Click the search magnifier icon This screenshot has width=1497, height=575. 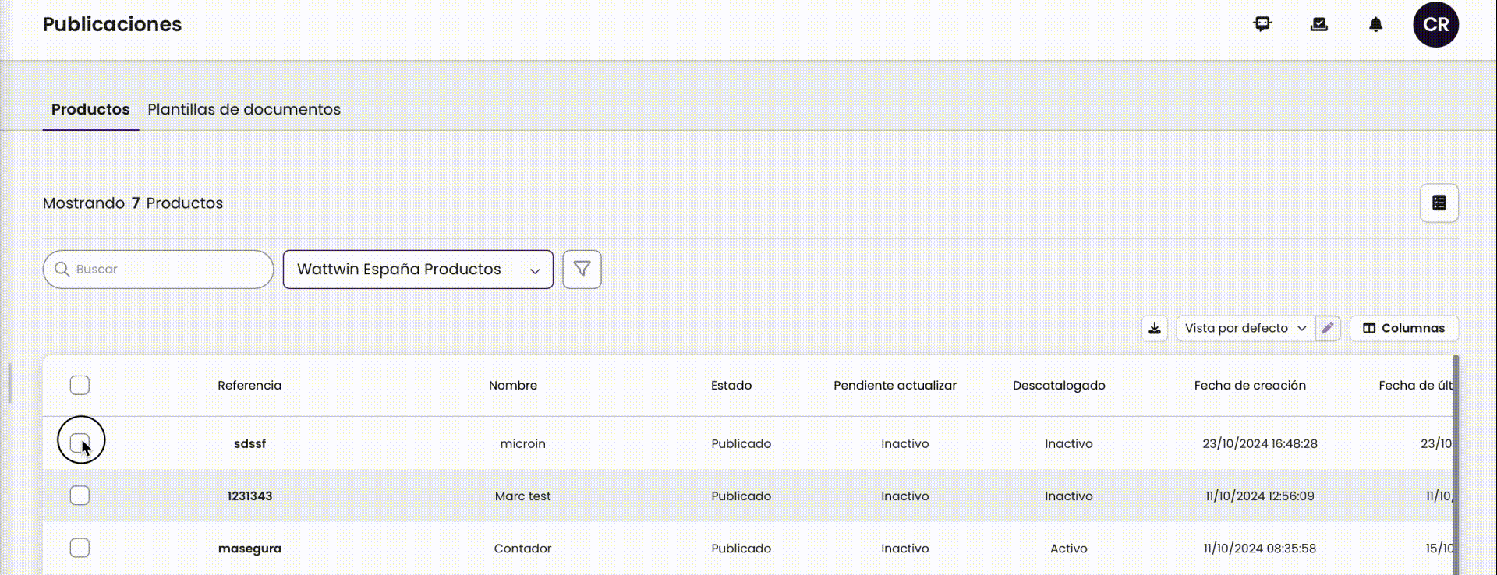[x=62, y=270]
